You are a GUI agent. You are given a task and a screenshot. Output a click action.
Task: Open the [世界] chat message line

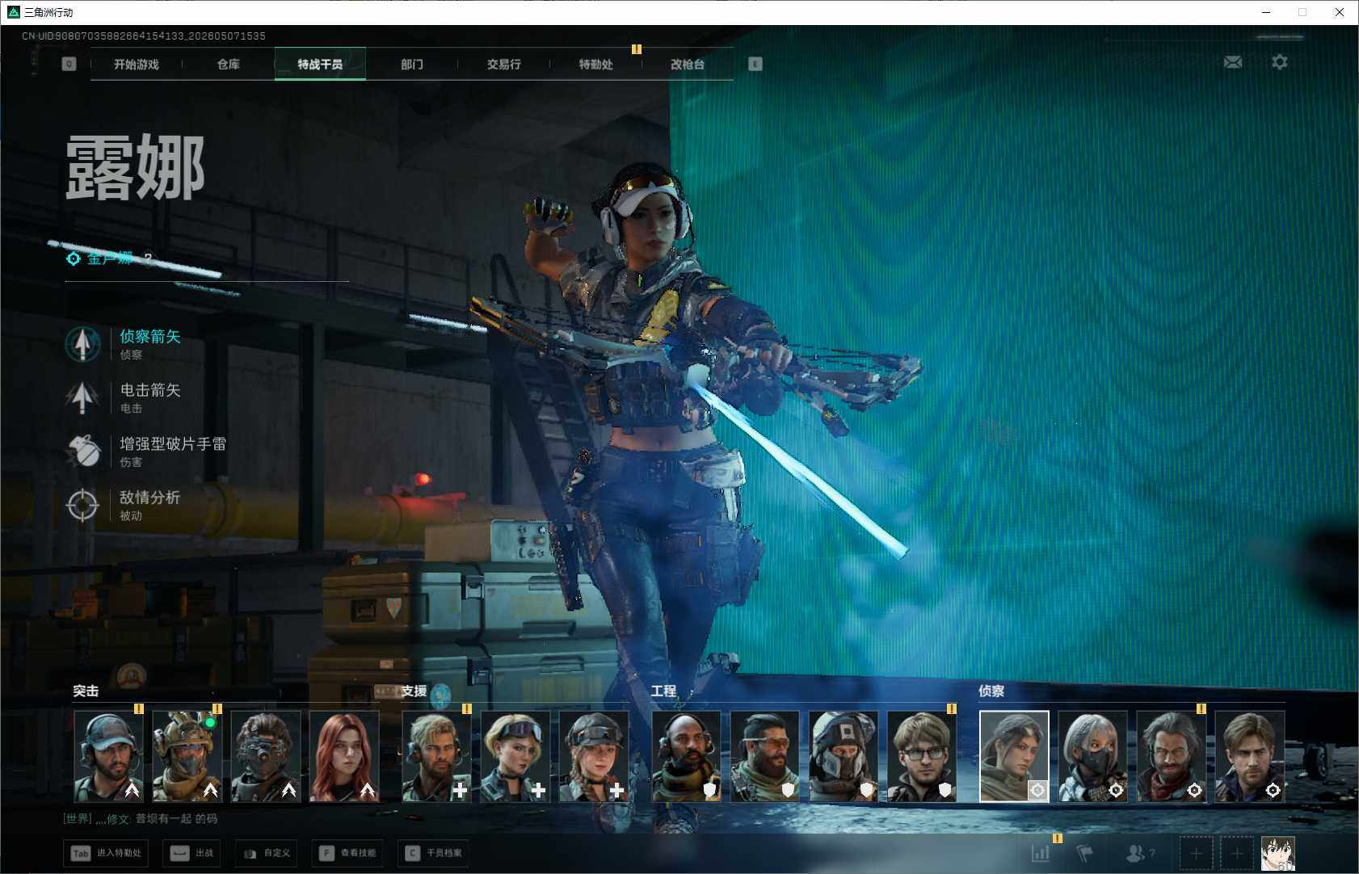[141, 819]
